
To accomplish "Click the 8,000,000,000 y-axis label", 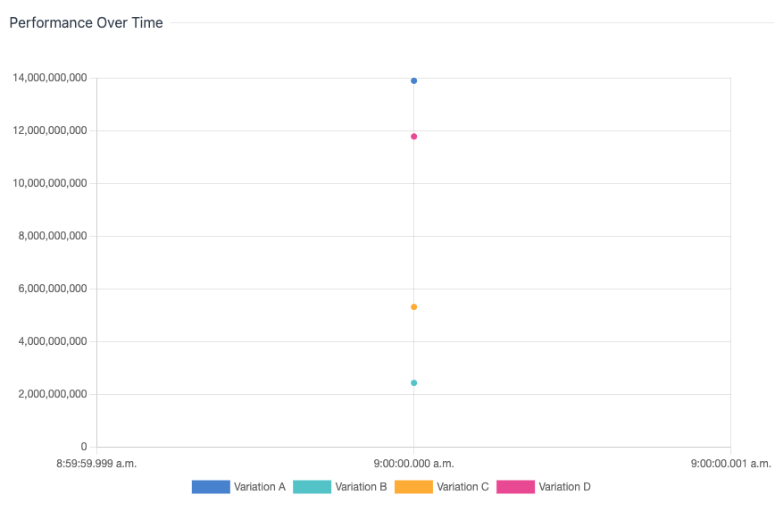I will point(54,237).
